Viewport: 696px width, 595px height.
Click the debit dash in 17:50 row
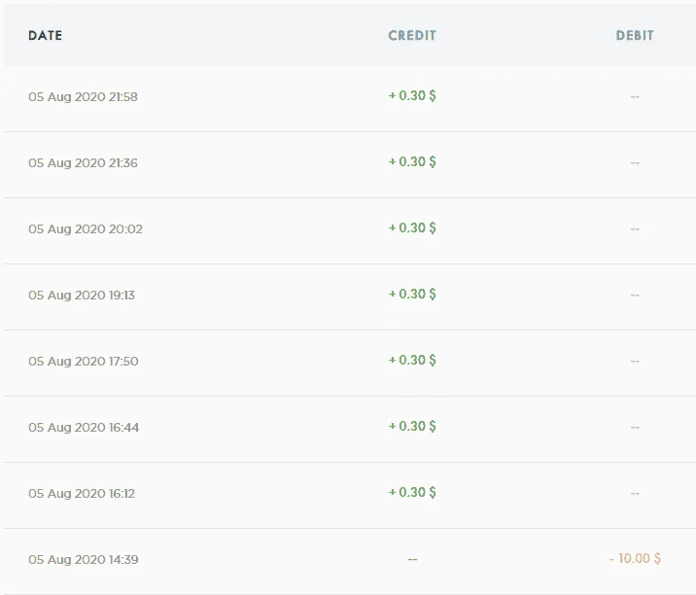tap(635, 362)
